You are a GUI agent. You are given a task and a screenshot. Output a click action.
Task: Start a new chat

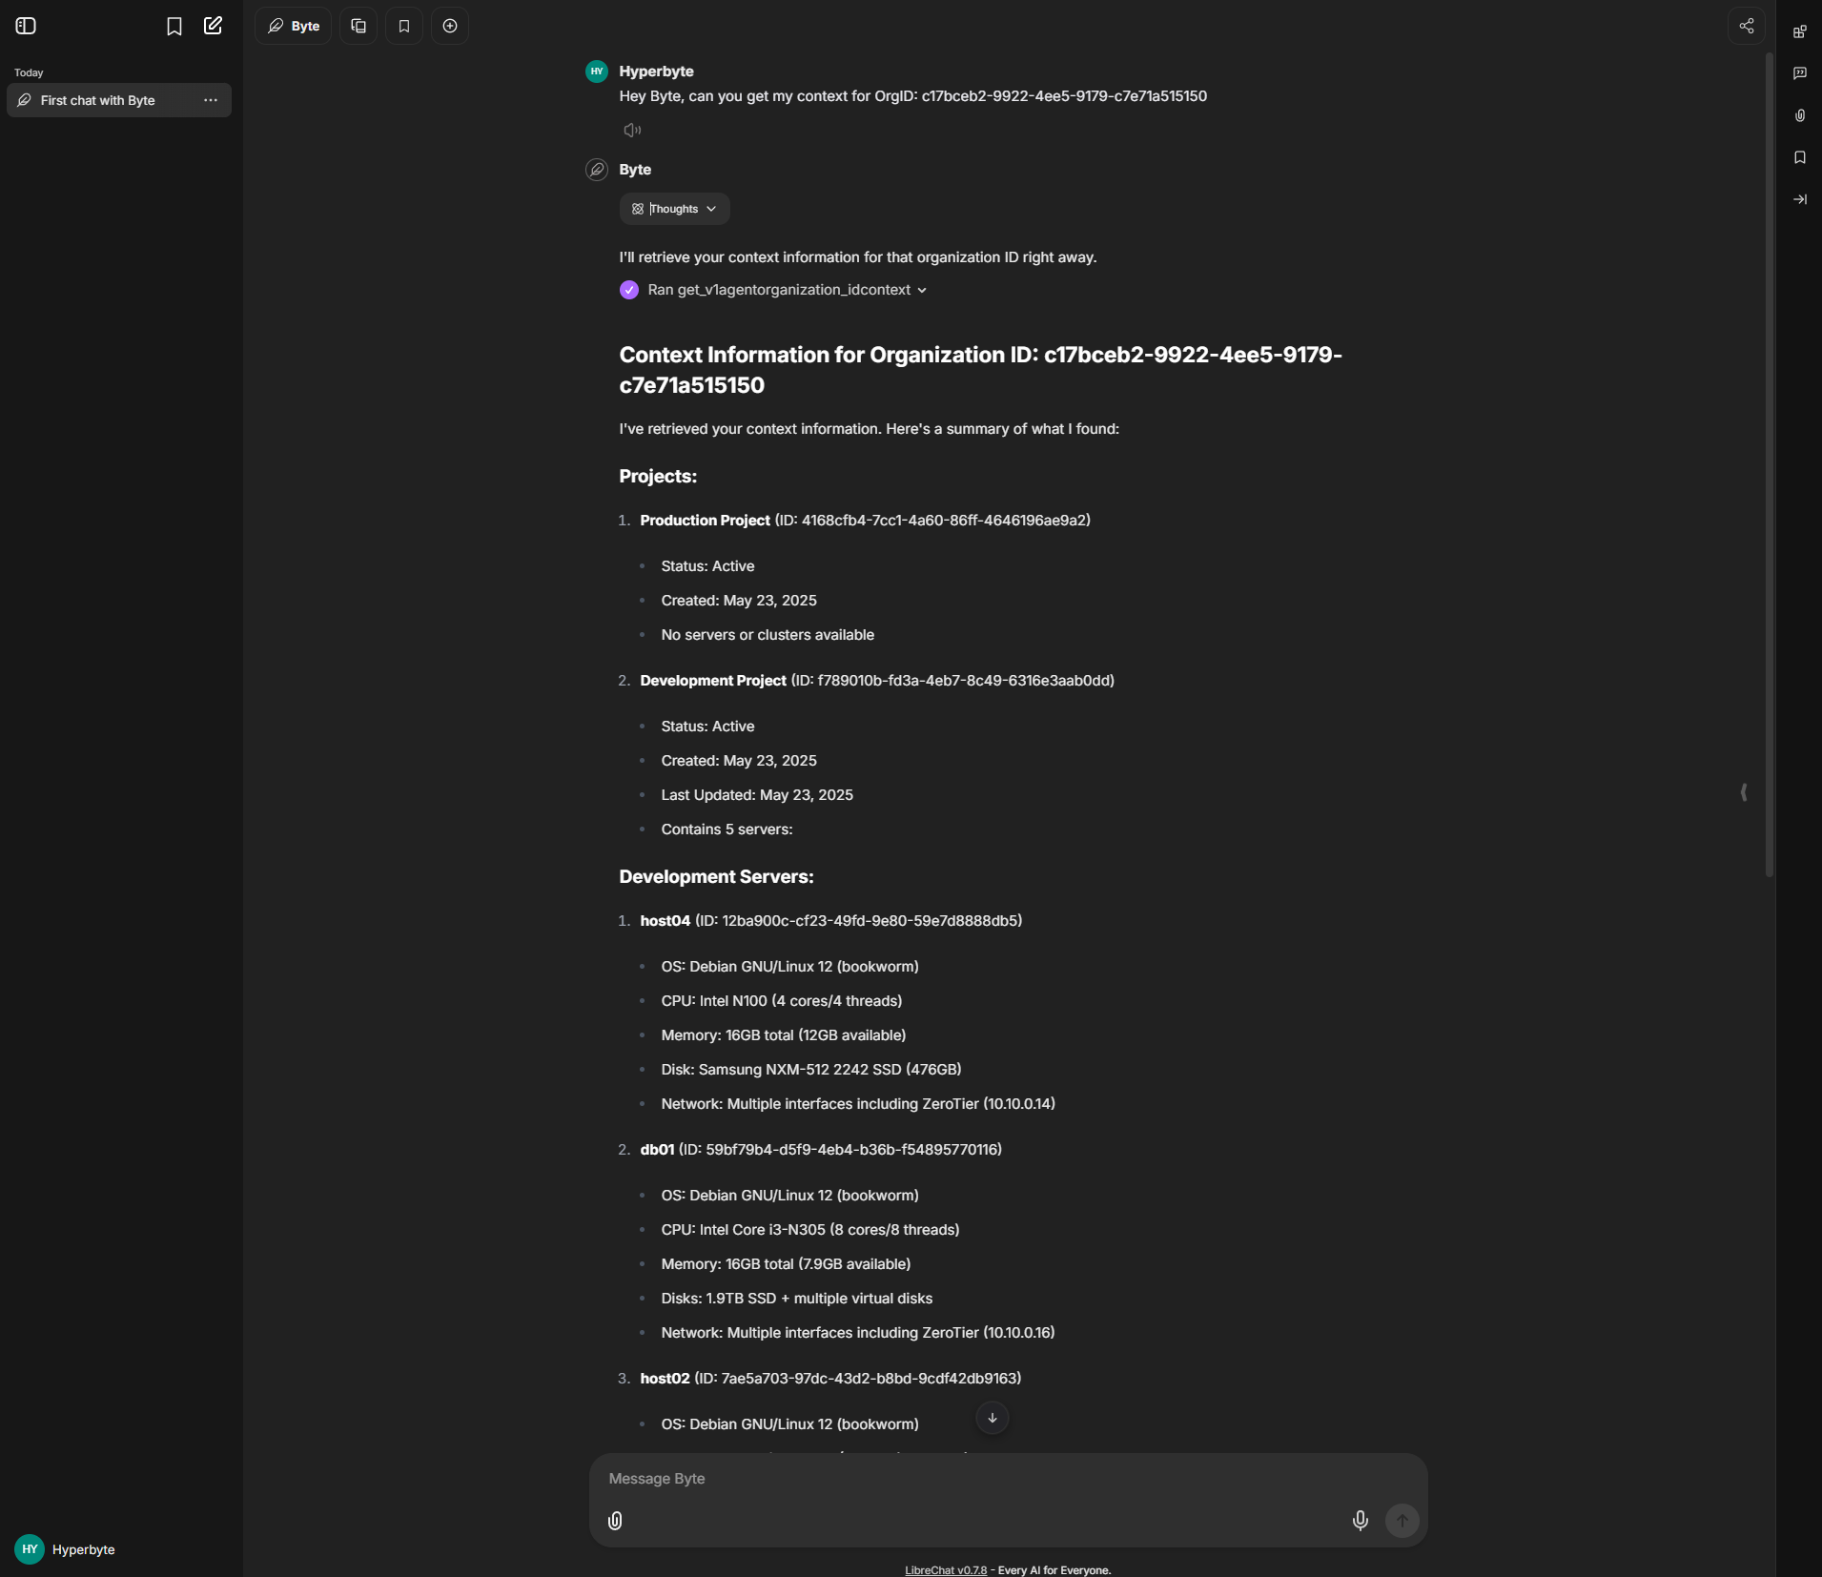click(213, 26)
